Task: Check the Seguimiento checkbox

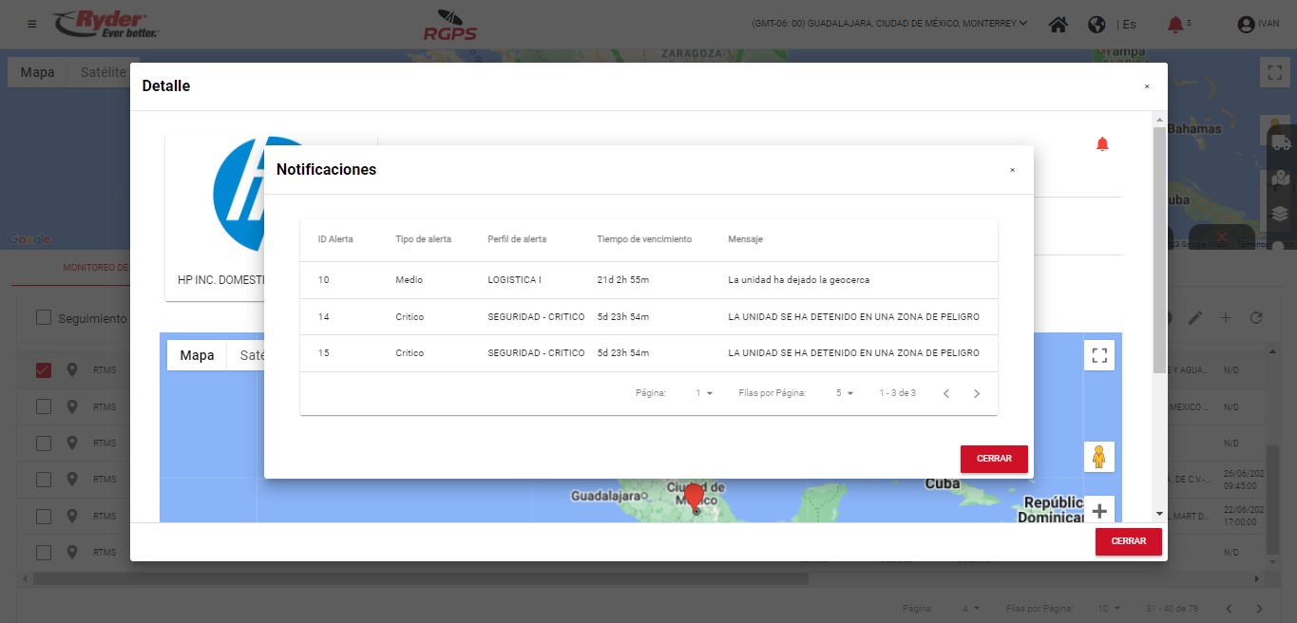Action: (44, 318)
